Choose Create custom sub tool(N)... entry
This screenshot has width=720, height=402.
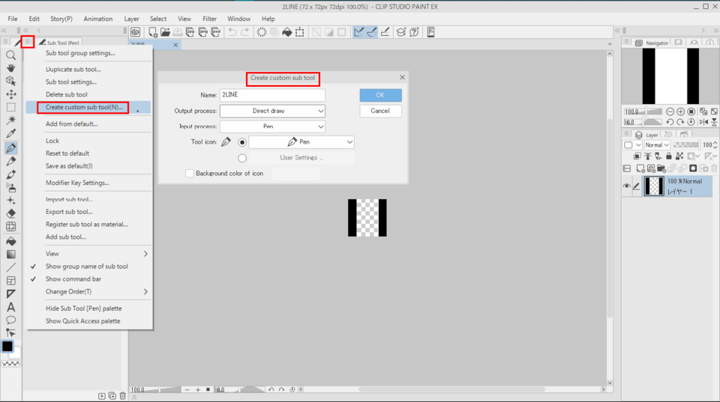point(88,107)
